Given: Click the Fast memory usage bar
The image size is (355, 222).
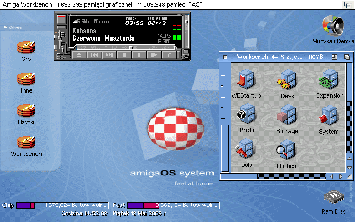Looking at the screenshot, I should pos(173,205).
